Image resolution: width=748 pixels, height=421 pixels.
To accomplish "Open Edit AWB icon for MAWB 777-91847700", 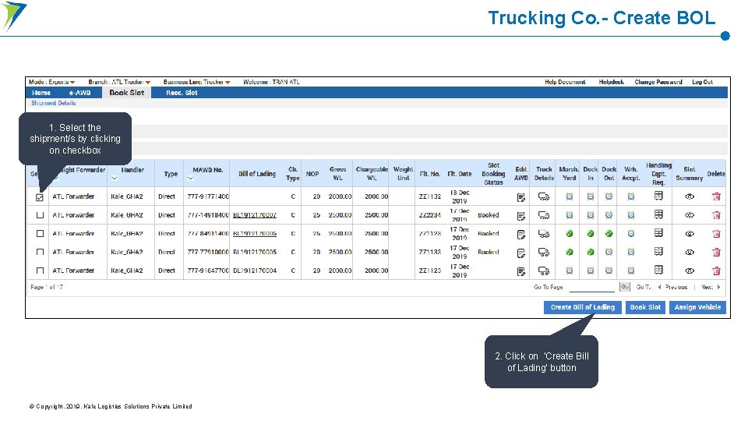I will click(521, 271).
